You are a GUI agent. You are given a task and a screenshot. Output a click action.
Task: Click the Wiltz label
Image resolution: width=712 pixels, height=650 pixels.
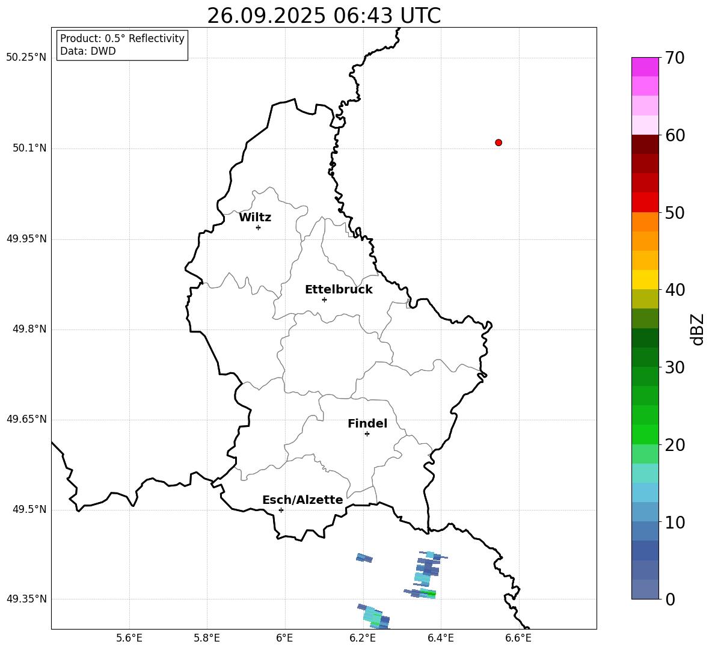coord(255,218)
